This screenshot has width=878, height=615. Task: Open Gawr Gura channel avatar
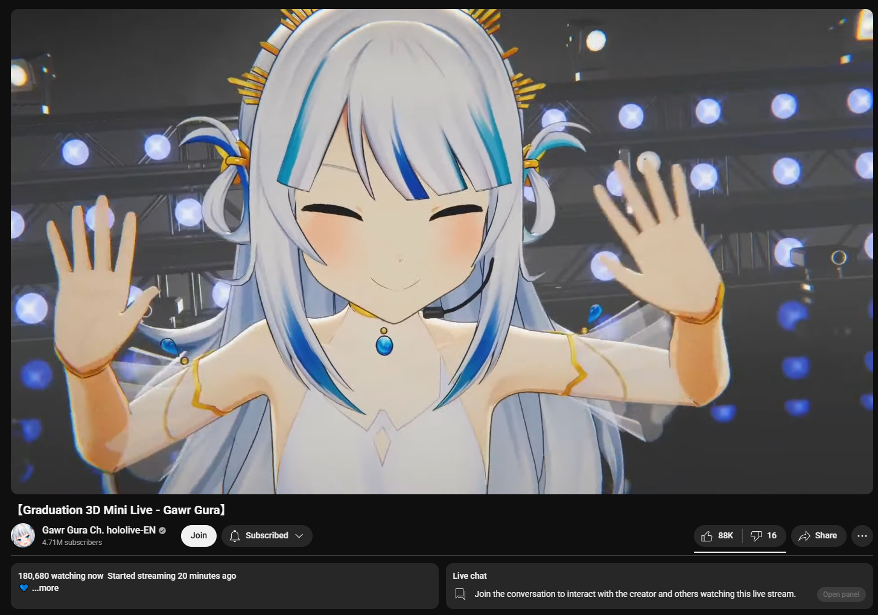pyautogui.click(x=23, y=535)
